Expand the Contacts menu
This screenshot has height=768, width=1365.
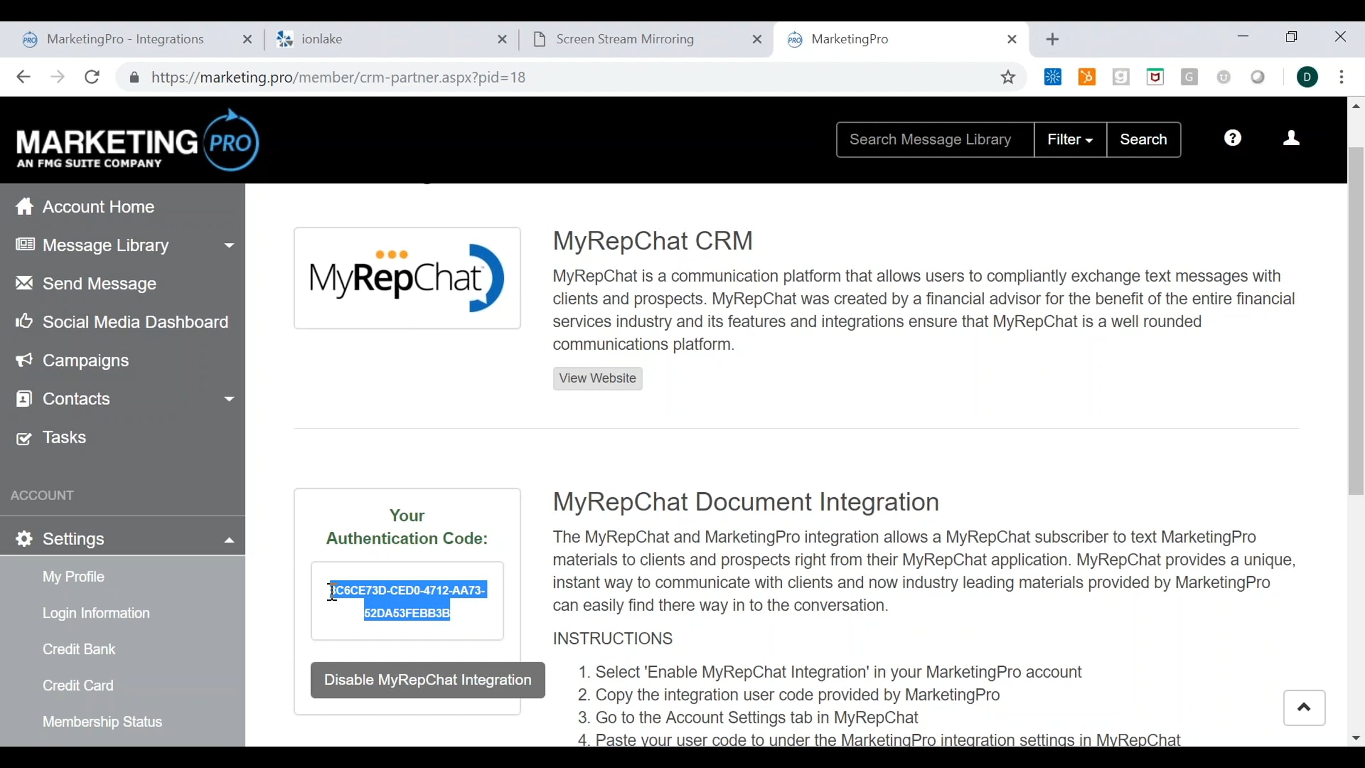coord(123,399)
